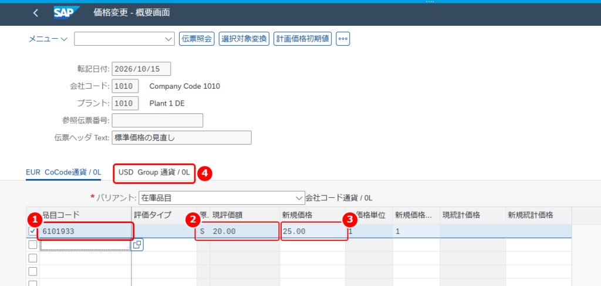The width and height of the screenshot is (601, 286).
Task: Switch to EUR CoCode通貨 / 0L tab
Action: (63, 173)
